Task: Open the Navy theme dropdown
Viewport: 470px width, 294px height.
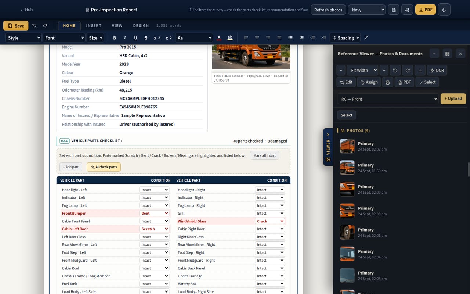Action: (367, 10)
